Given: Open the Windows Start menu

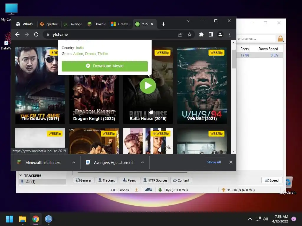Looking at the screenshot, I should 9,219.
